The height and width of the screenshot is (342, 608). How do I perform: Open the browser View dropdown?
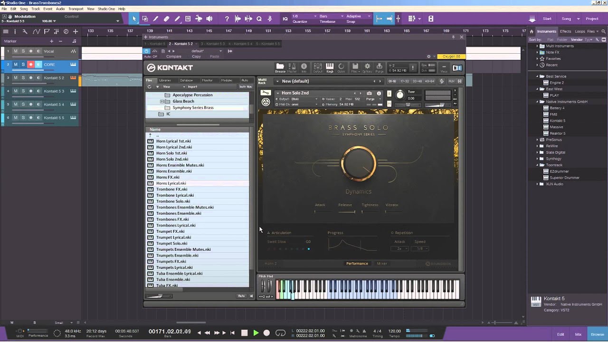click(174, 87)
